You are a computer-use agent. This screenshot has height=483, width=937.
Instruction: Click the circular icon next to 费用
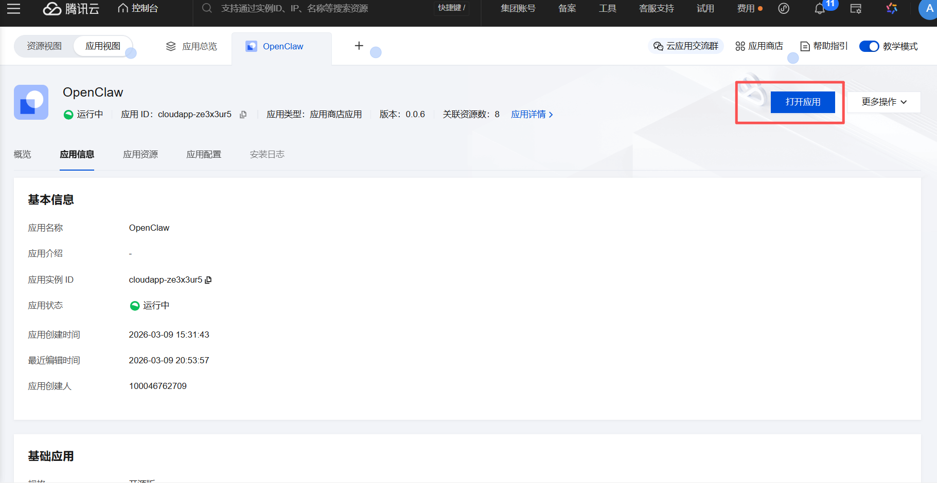(784, 8)
